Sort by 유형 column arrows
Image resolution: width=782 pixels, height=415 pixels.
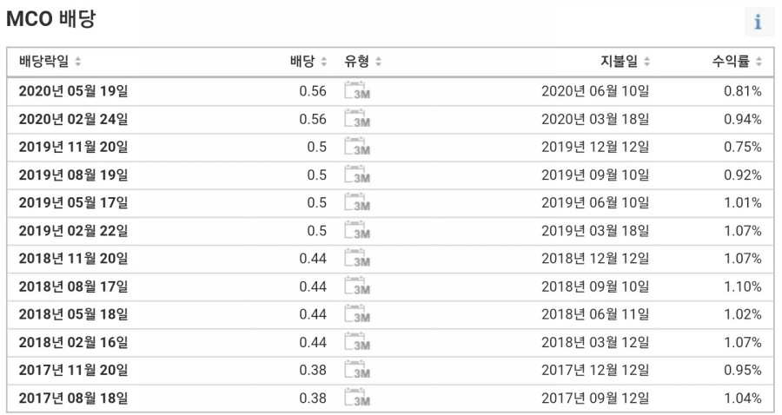point(378,62)
